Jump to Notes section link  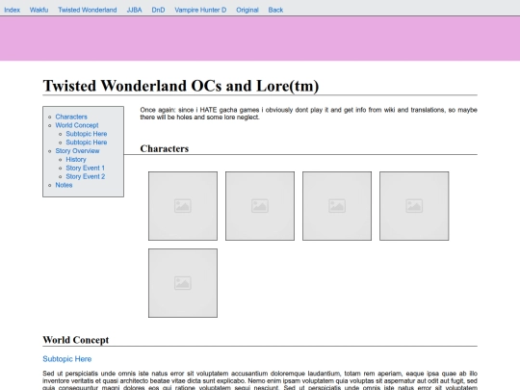pyautogui.click(x=64, y=185)
